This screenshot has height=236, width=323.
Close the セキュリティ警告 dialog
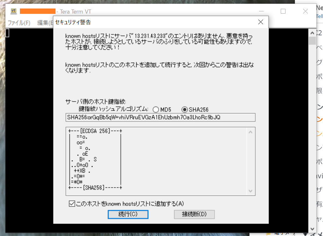coord(261,22)
